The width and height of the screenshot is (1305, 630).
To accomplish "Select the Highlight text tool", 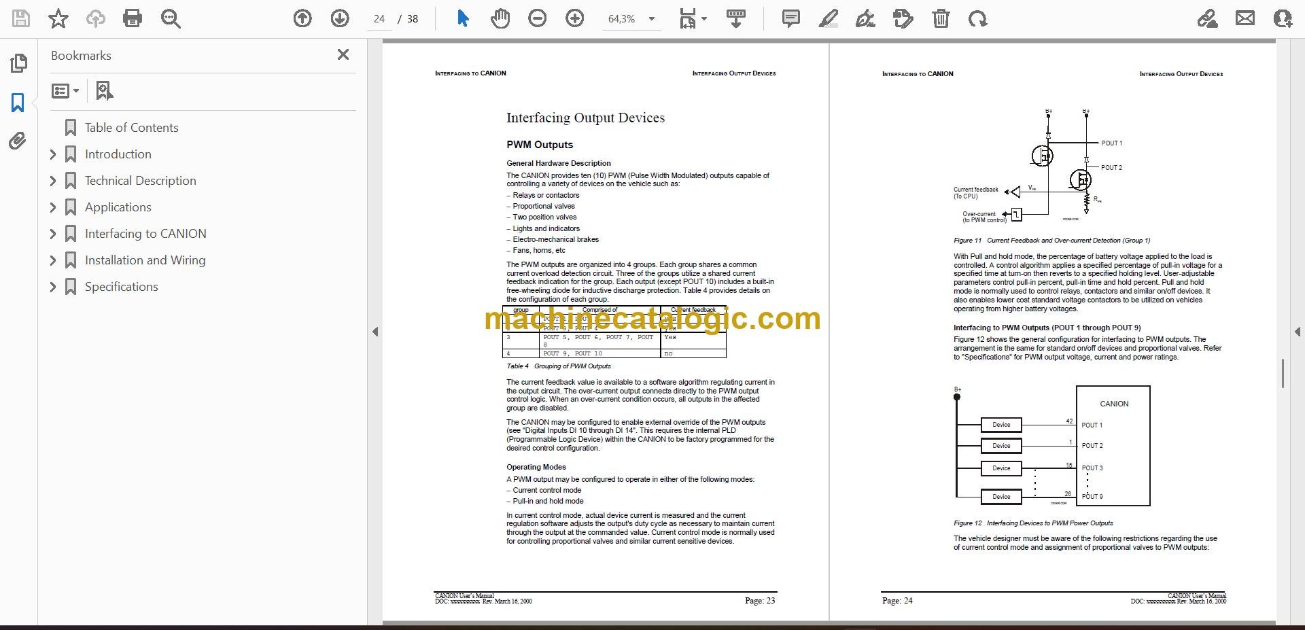I will pos(829,18).
